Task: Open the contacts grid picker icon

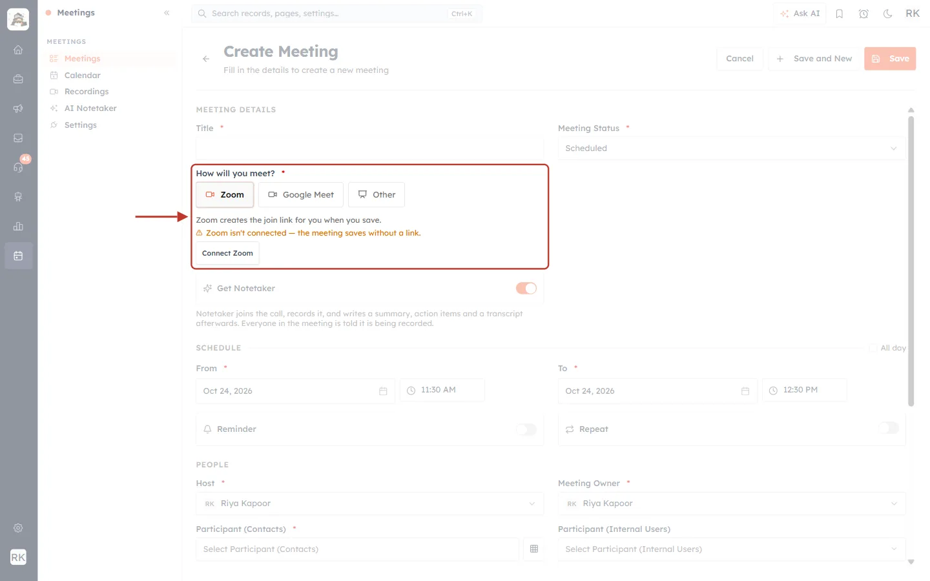Action: click(533, 549)
